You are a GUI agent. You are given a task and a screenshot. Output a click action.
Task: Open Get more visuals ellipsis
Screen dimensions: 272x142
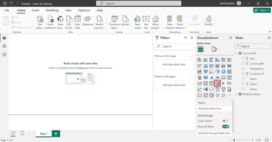coord(229,95)
